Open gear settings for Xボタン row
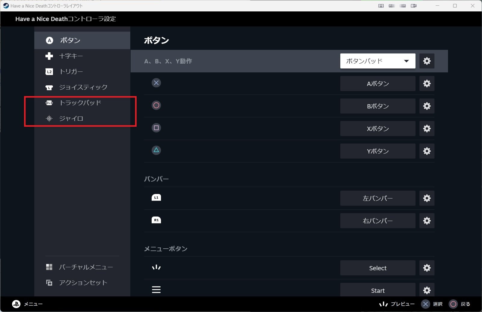 pyautogui.click(x=427, y=129)
